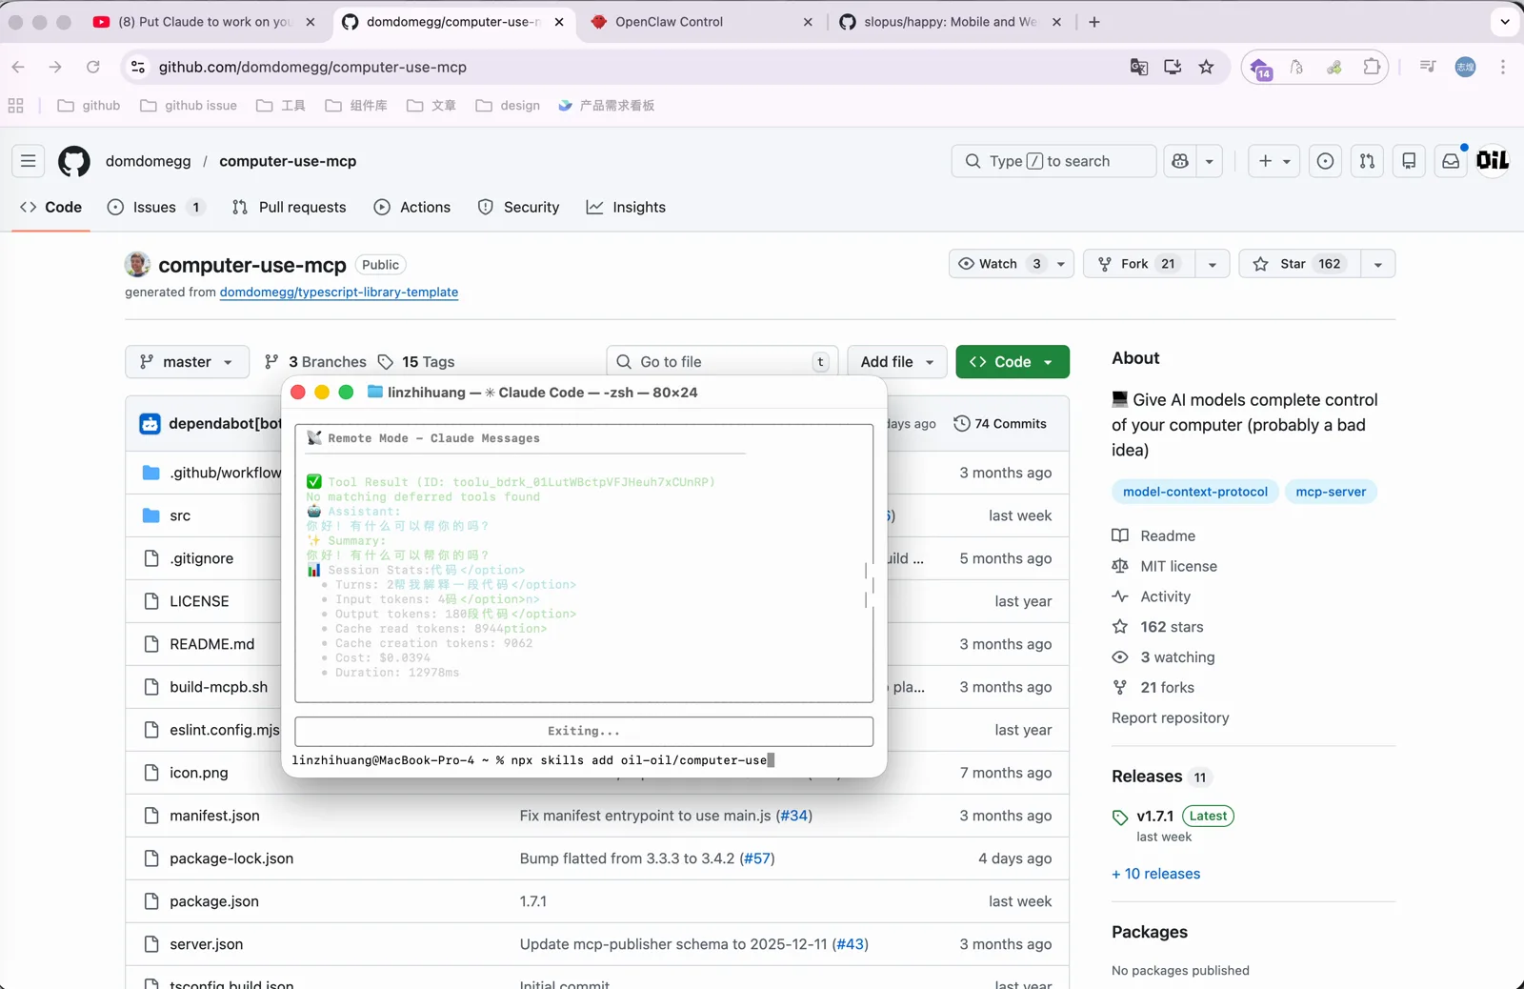Click the GitHub search field

point(1053,161)
